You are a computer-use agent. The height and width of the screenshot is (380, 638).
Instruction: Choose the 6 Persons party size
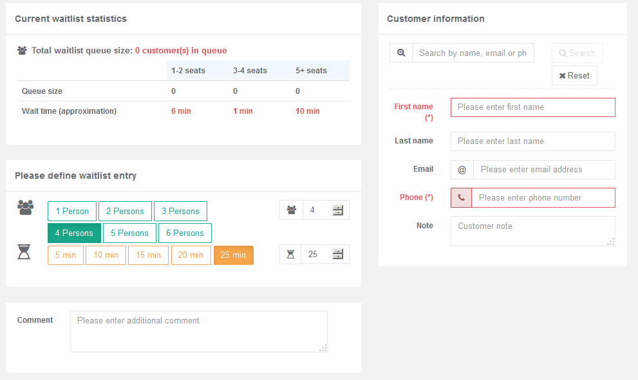pos(185,233)
